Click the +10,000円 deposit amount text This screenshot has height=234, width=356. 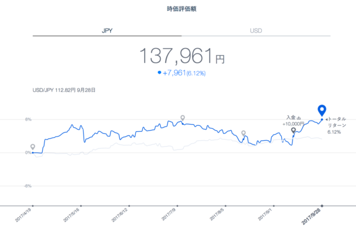pos(293,124)
